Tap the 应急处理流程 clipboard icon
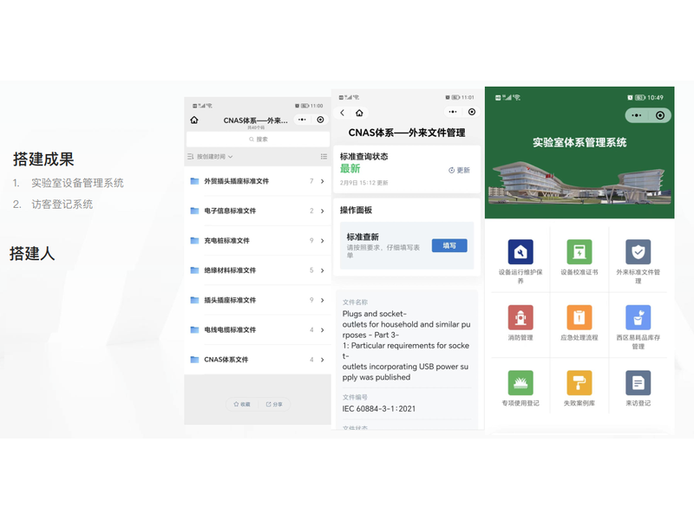 579,317
